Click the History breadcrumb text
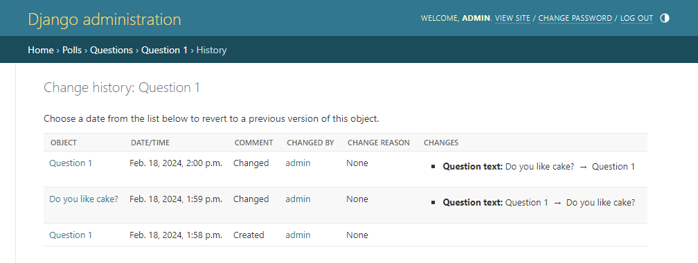The image size is (698, 263). point(211,51)
